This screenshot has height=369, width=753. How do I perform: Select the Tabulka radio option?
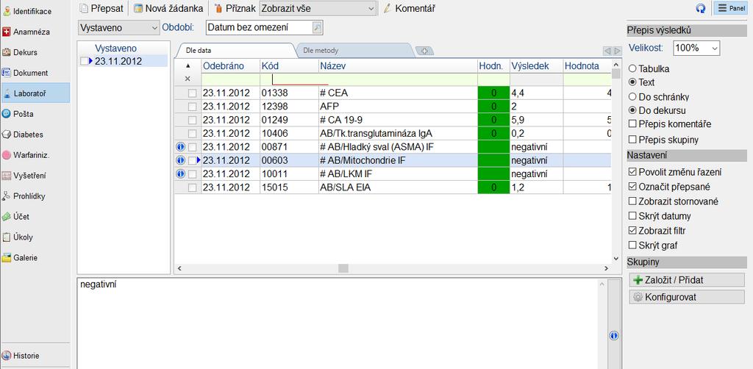(632, 68)
